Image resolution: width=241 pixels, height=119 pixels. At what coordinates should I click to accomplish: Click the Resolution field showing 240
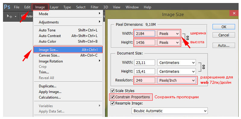tap(145, 80)
